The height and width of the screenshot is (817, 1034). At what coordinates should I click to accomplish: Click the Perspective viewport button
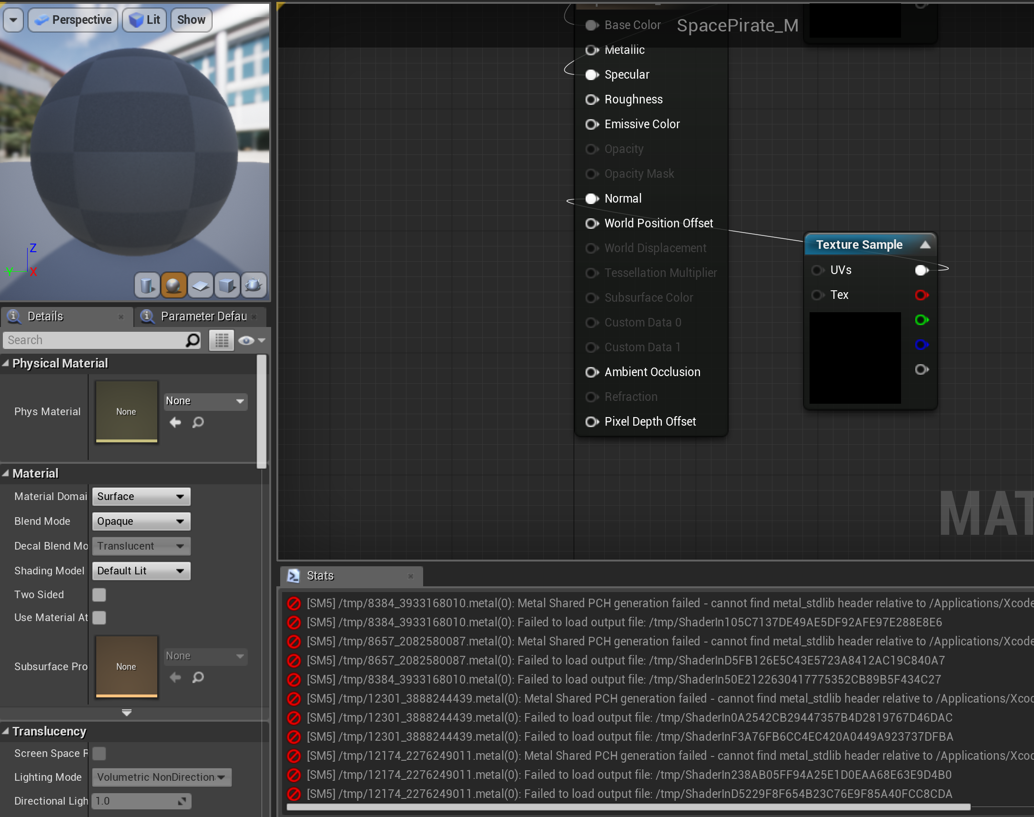point(73,20)
